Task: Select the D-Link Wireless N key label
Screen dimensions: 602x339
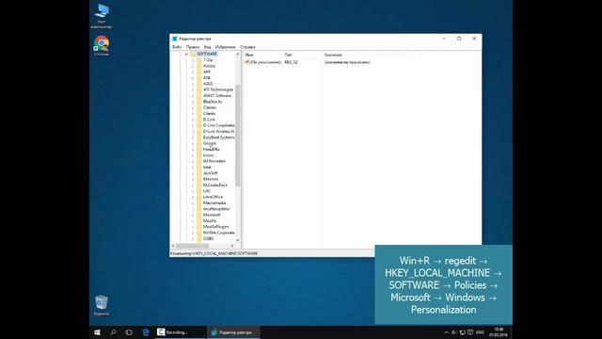Action: click(218, 132)
